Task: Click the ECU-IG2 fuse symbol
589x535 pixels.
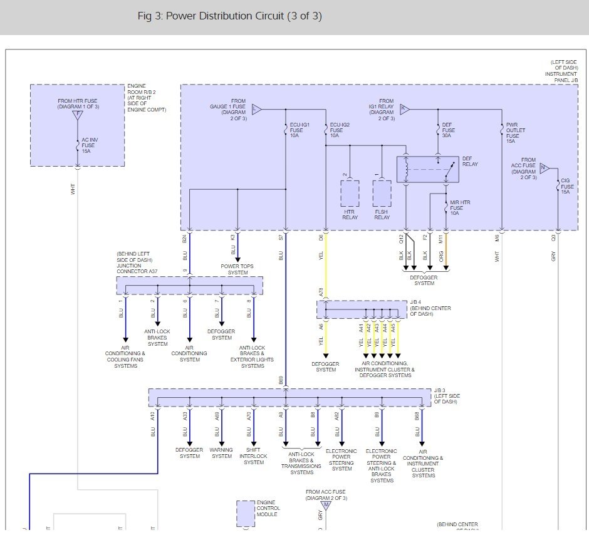Action: (x=326, y=130)
